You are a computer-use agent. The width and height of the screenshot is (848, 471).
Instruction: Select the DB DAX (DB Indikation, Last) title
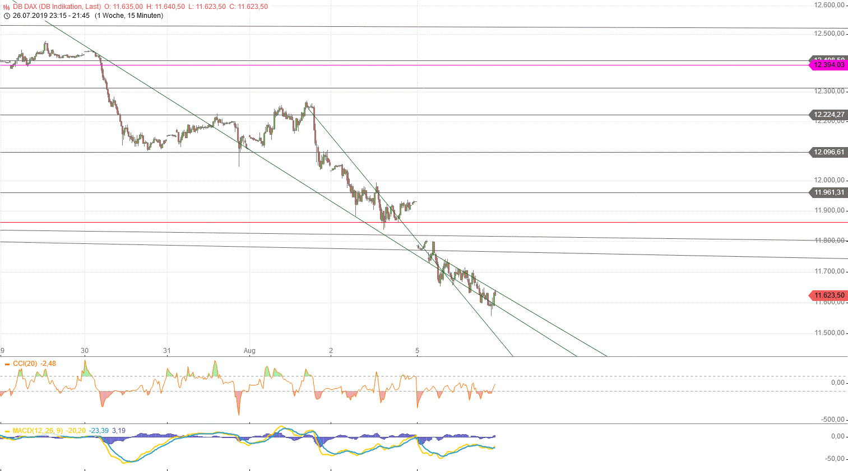tap(57, 7)
